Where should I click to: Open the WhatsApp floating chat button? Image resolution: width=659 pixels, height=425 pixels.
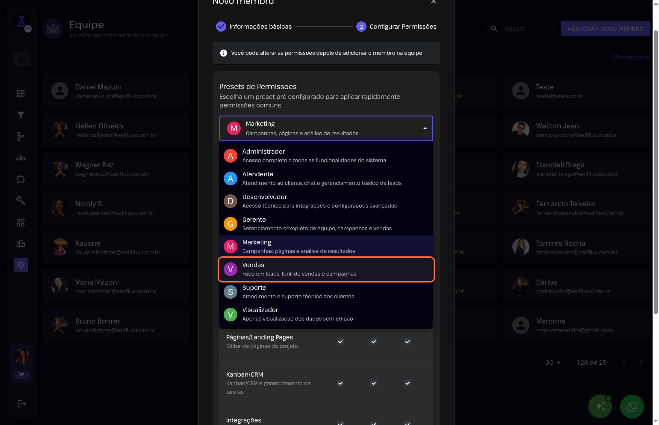tap(632, 407)
